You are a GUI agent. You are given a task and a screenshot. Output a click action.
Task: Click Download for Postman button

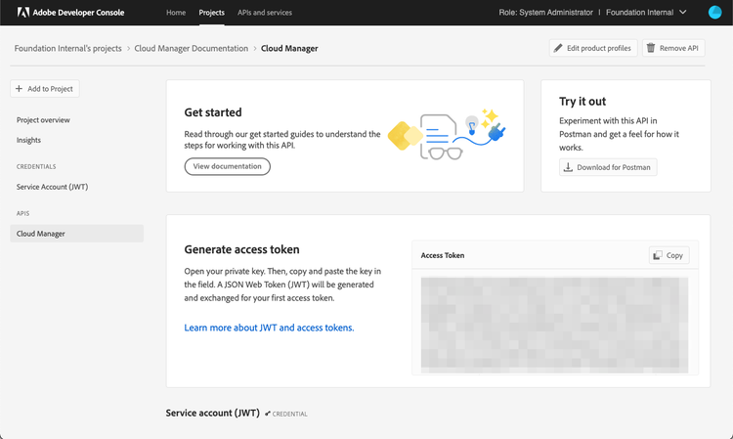click(608, 167)
